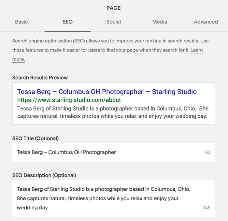Go to the Media tab
The width and height of the screenshot is (228, 221).
[160, 22]
